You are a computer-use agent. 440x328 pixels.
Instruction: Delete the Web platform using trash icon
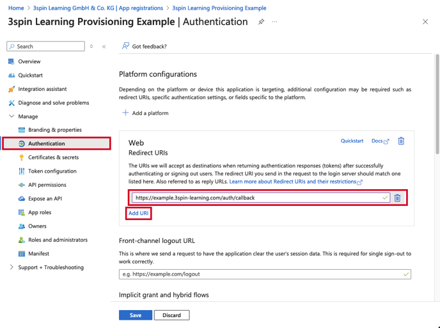(x=401, y=141)
